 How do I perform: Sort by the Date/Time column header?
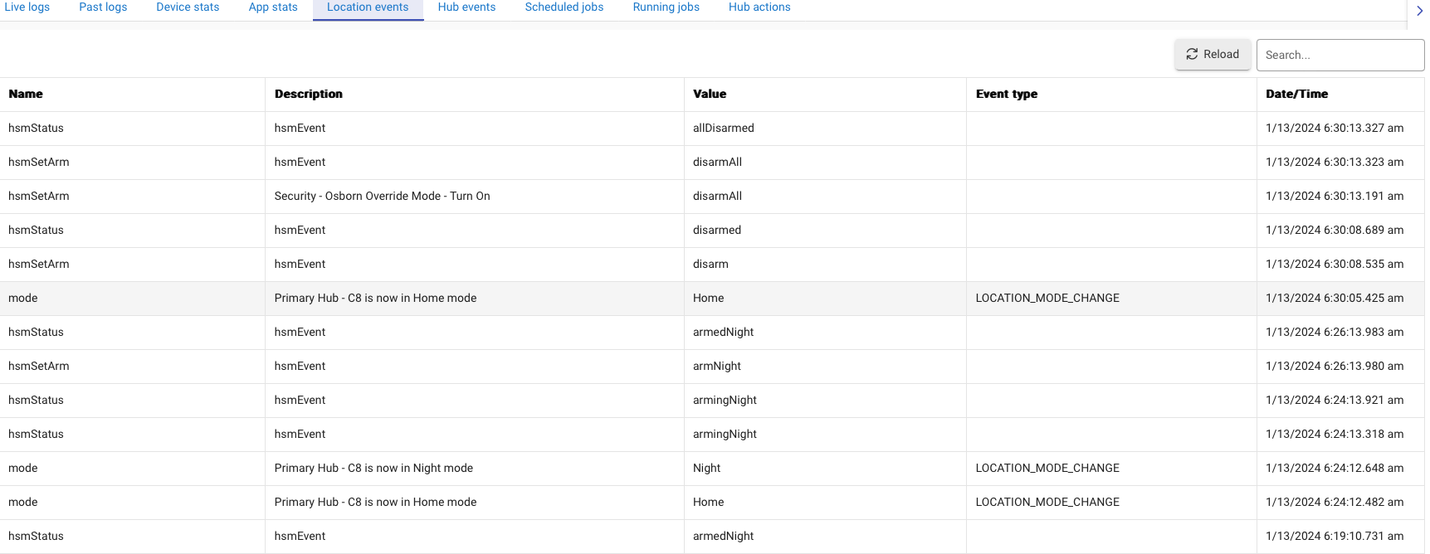(x=1296, y=95)
